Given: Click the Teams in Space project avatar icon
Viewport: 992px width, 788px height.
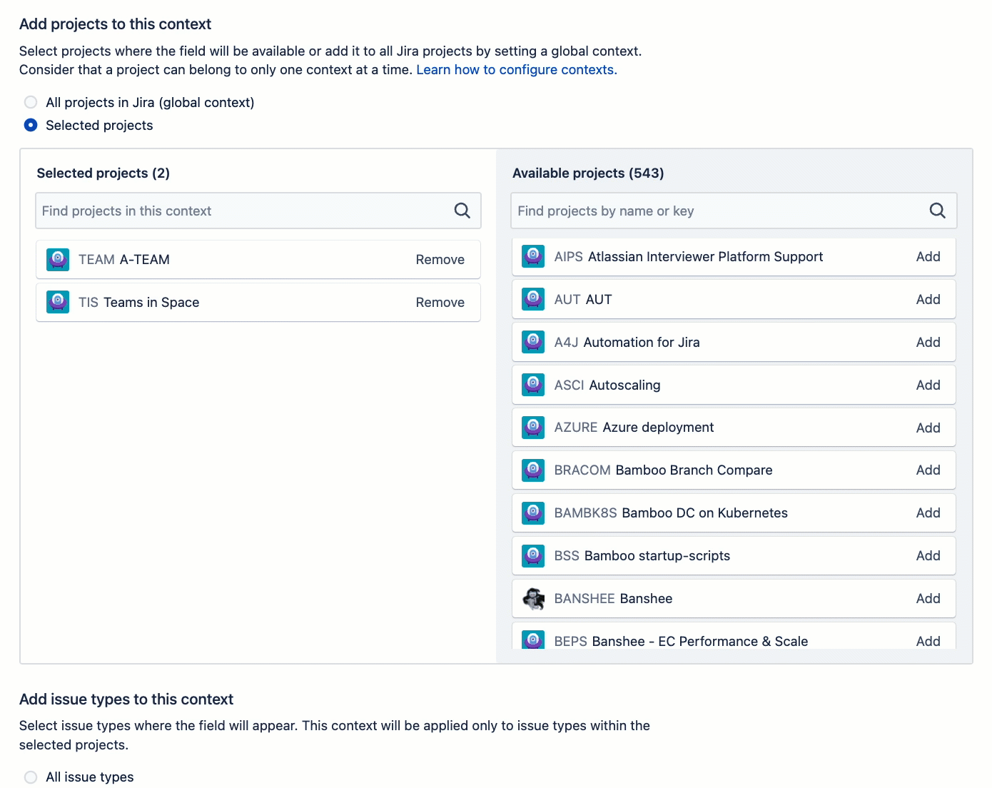Looking at the screenshot, I should coord(58,302).
